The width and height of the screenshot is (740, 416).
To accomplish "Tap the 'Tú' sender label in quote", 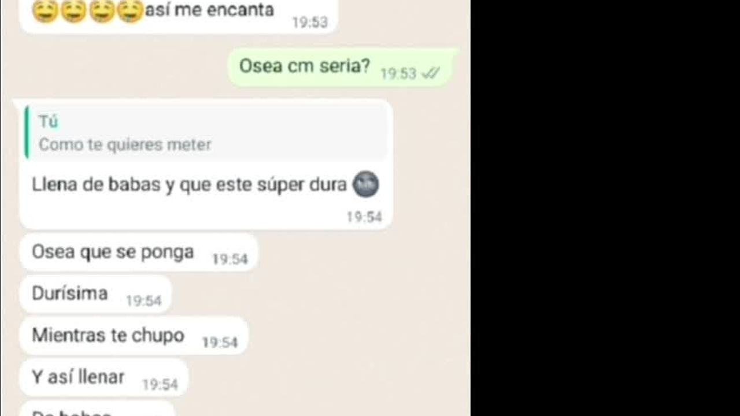I will 48,122.
